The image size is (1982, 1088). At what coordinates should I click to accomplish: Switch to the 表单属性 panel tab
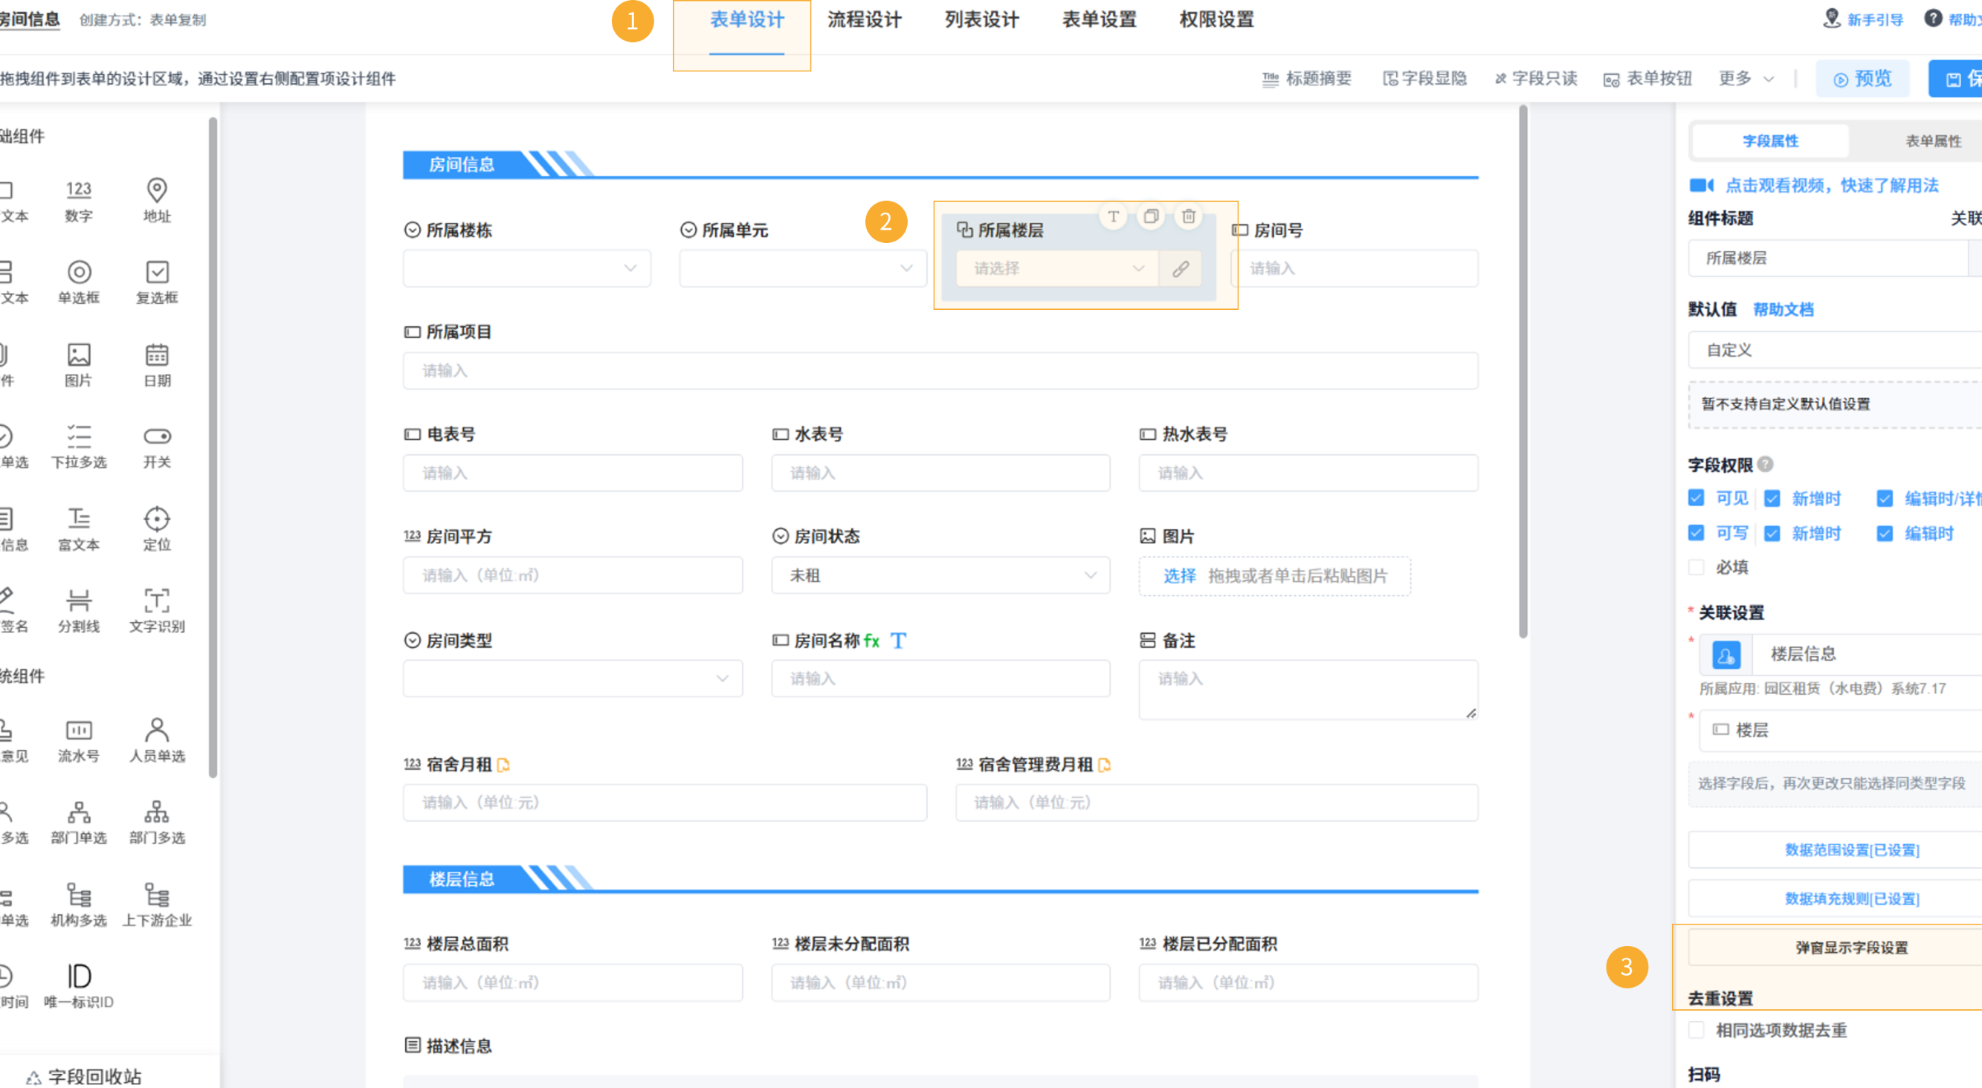point(1933,140)
